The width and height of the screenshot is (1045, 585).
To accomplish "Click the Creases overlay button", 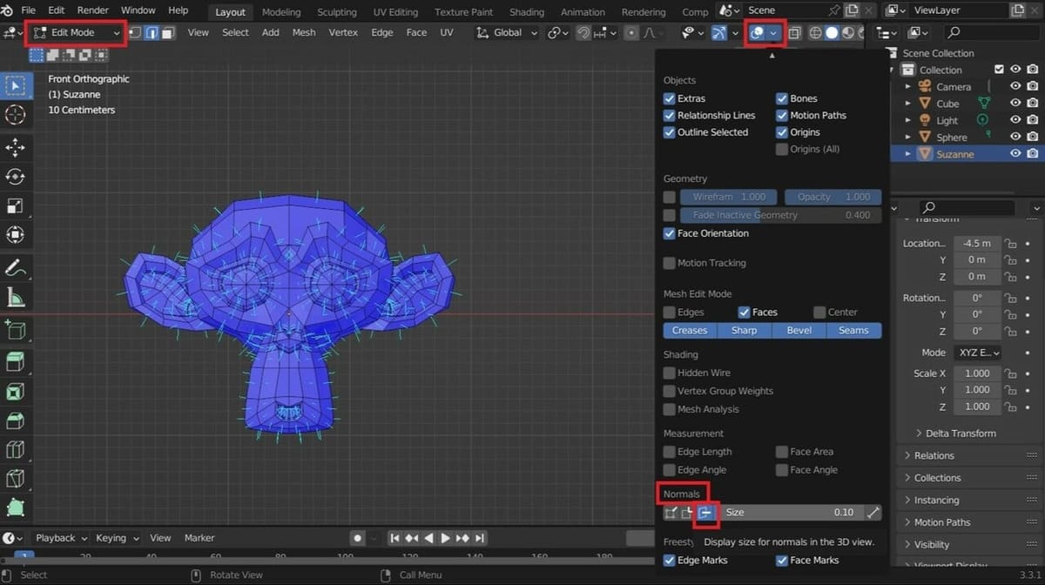I will click(690, 330).
